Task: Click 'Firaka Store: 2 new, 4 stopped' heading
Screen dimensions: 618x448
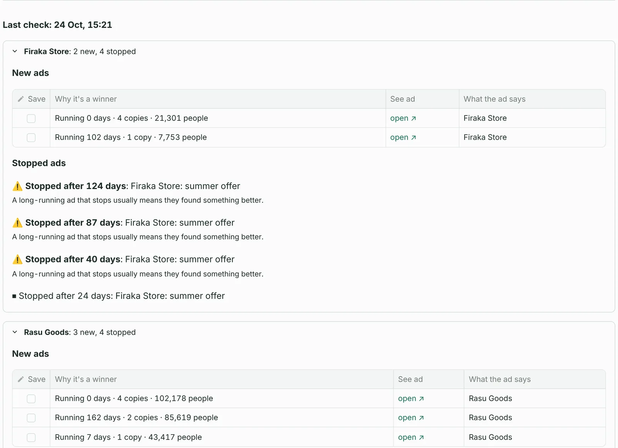Action: click(80, 51)
